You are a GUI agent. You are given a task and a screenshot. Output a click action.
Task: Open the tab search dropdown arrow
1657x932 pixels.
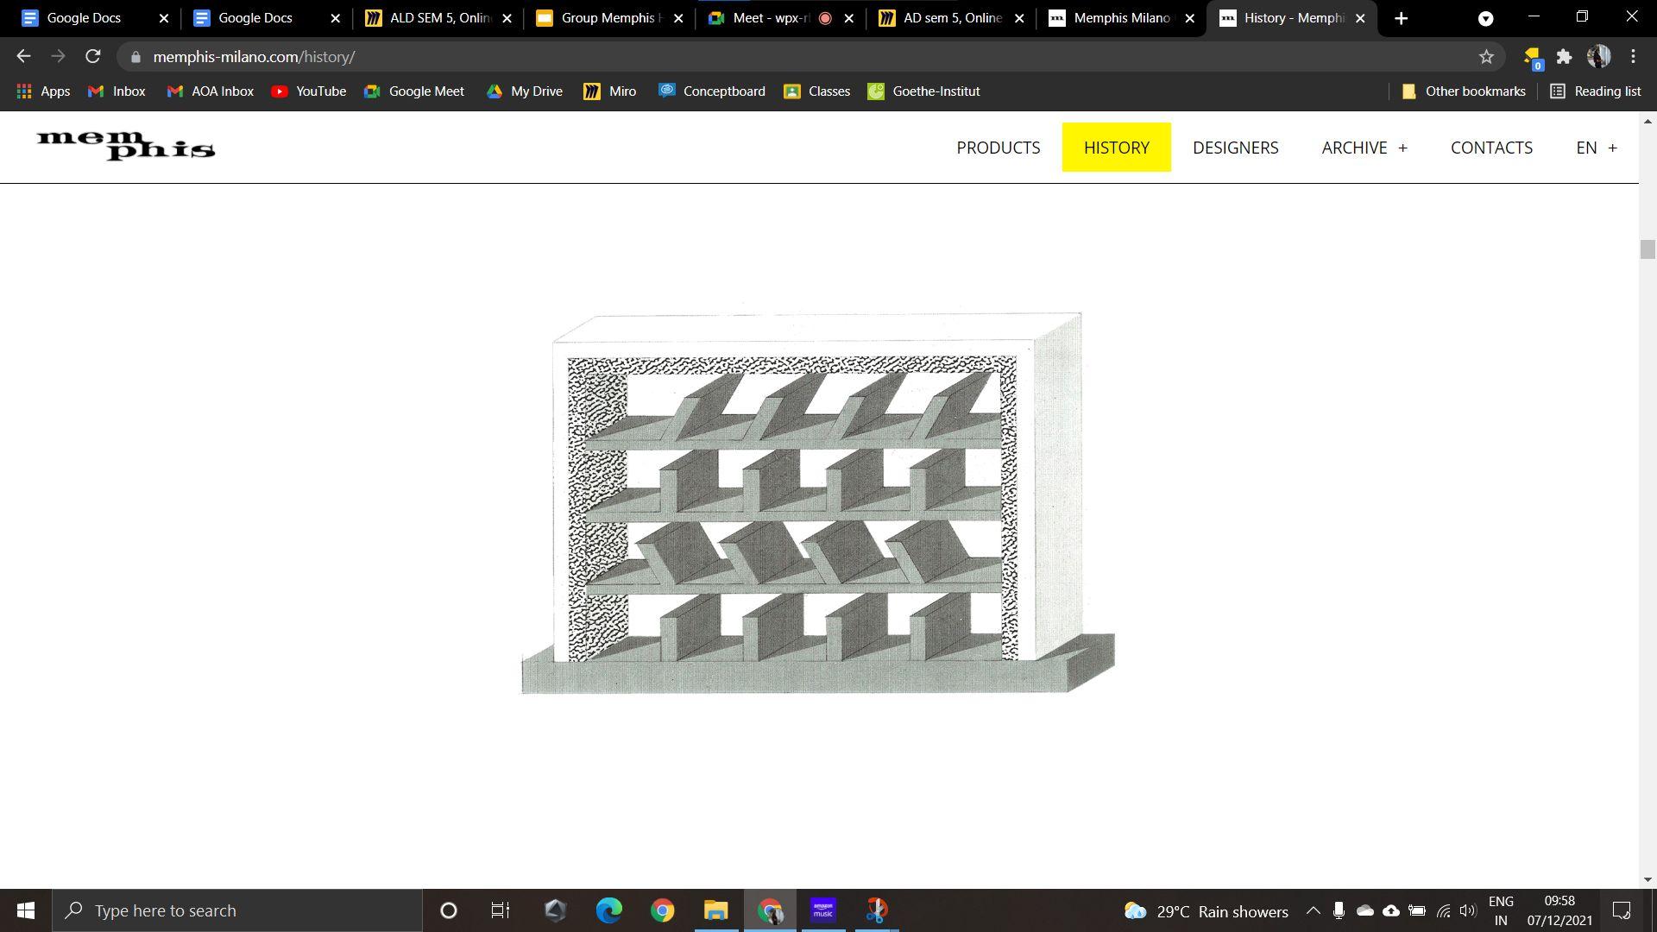pyautogui.click(x=1485, y=18)
